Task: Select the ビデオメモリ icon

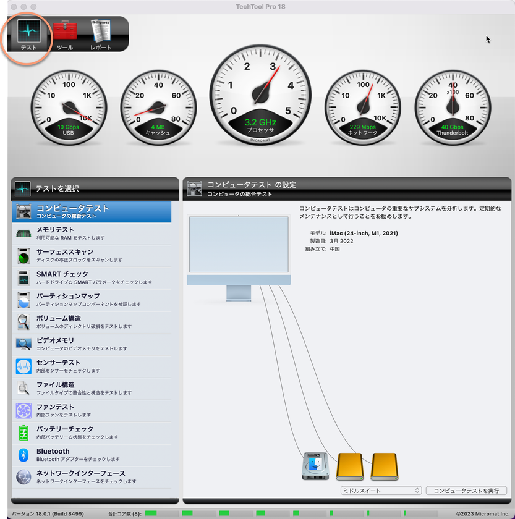Action: (23, 344)
